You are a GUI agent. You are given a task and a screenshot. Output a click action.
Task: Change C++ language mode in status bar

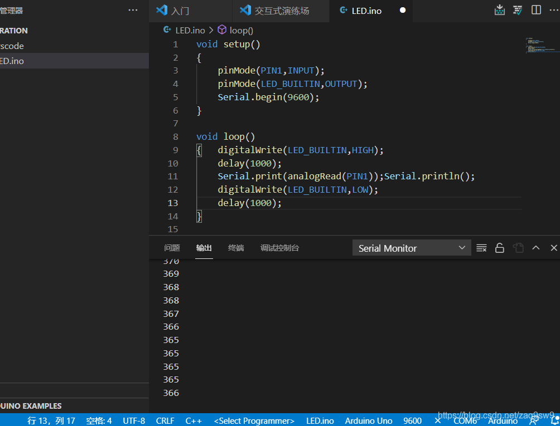click(x=194, y=420)
